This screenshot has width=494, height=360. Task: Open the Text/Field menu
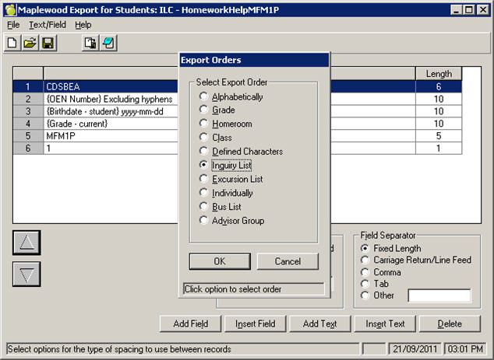48,25
